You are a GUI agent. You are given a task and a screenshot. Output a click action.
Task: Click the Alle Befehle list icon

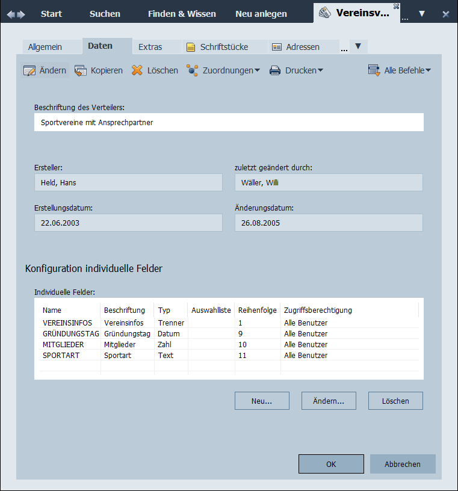pyautogui.click(x=374, y=70)
